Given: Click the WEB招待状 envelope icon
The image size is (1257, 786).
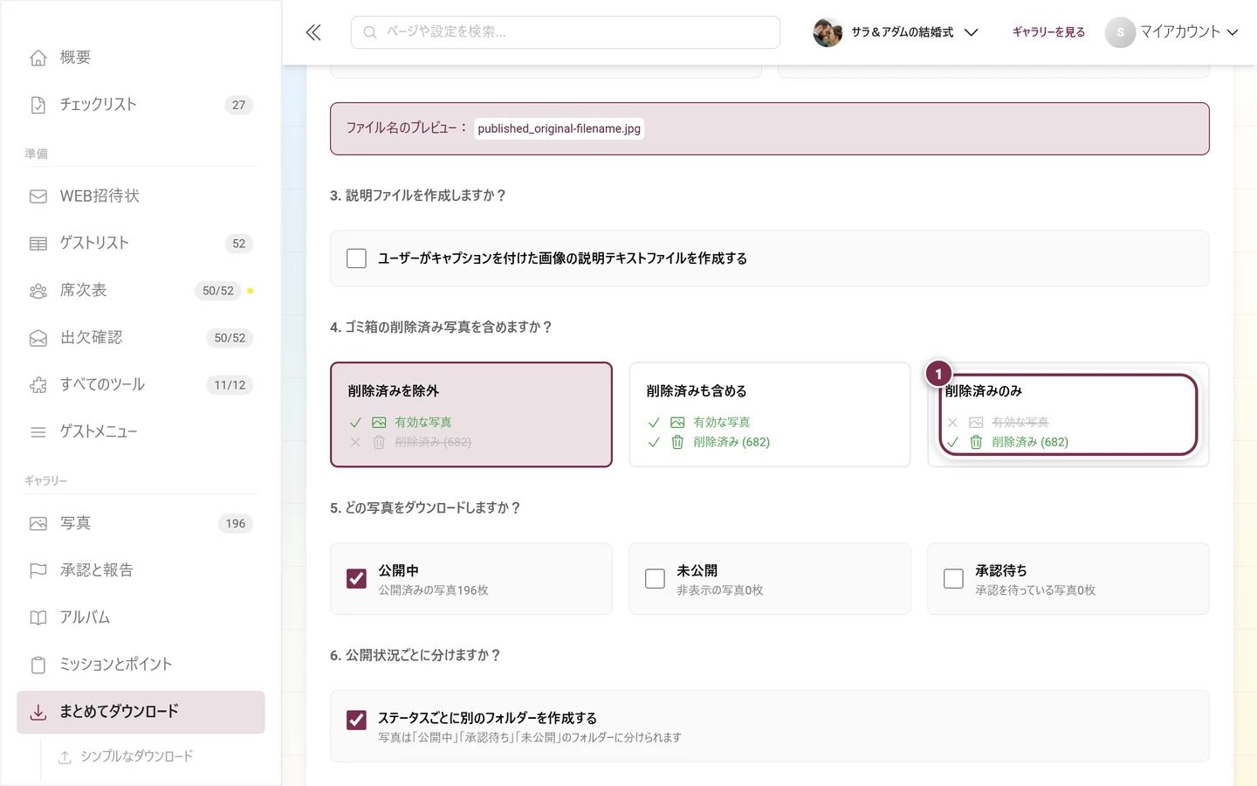Looking at the screenshot, I should (38, 196).
